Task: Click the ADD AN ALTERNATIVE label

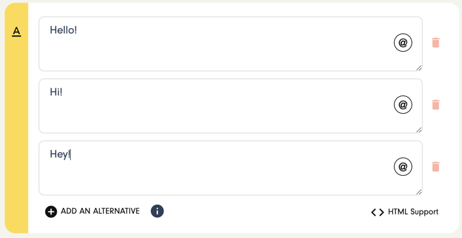Action: click(100, 211)
